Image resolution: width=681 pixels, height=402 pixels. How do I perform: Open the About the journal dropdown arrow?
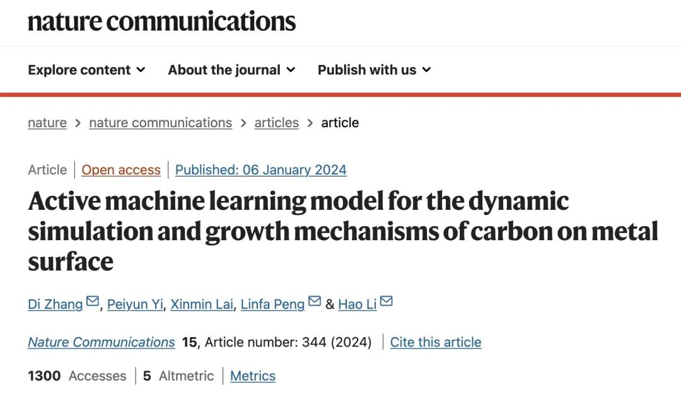click(291, 69)
